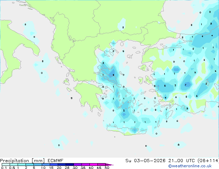
Task: Click the 'ECMWF' model label
Action: pyautogui.click(x=56, y=161)
